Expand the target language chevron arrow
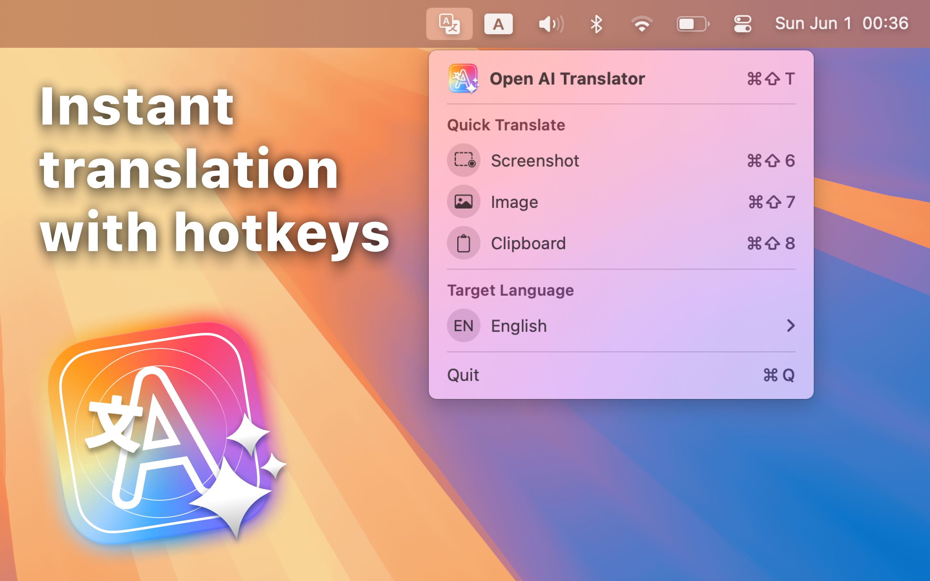This screenshot has height=581, width=930. point(790,326)
